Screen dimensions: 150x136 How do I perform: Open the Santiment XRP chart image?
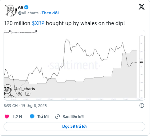(x=74, y=65)
